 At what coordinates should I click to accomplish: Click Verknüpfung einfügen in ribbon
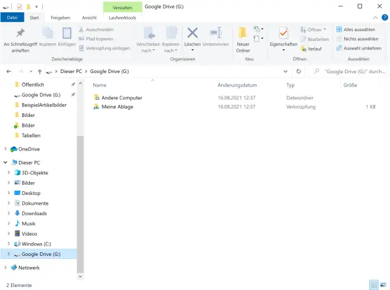coord(104,48)
